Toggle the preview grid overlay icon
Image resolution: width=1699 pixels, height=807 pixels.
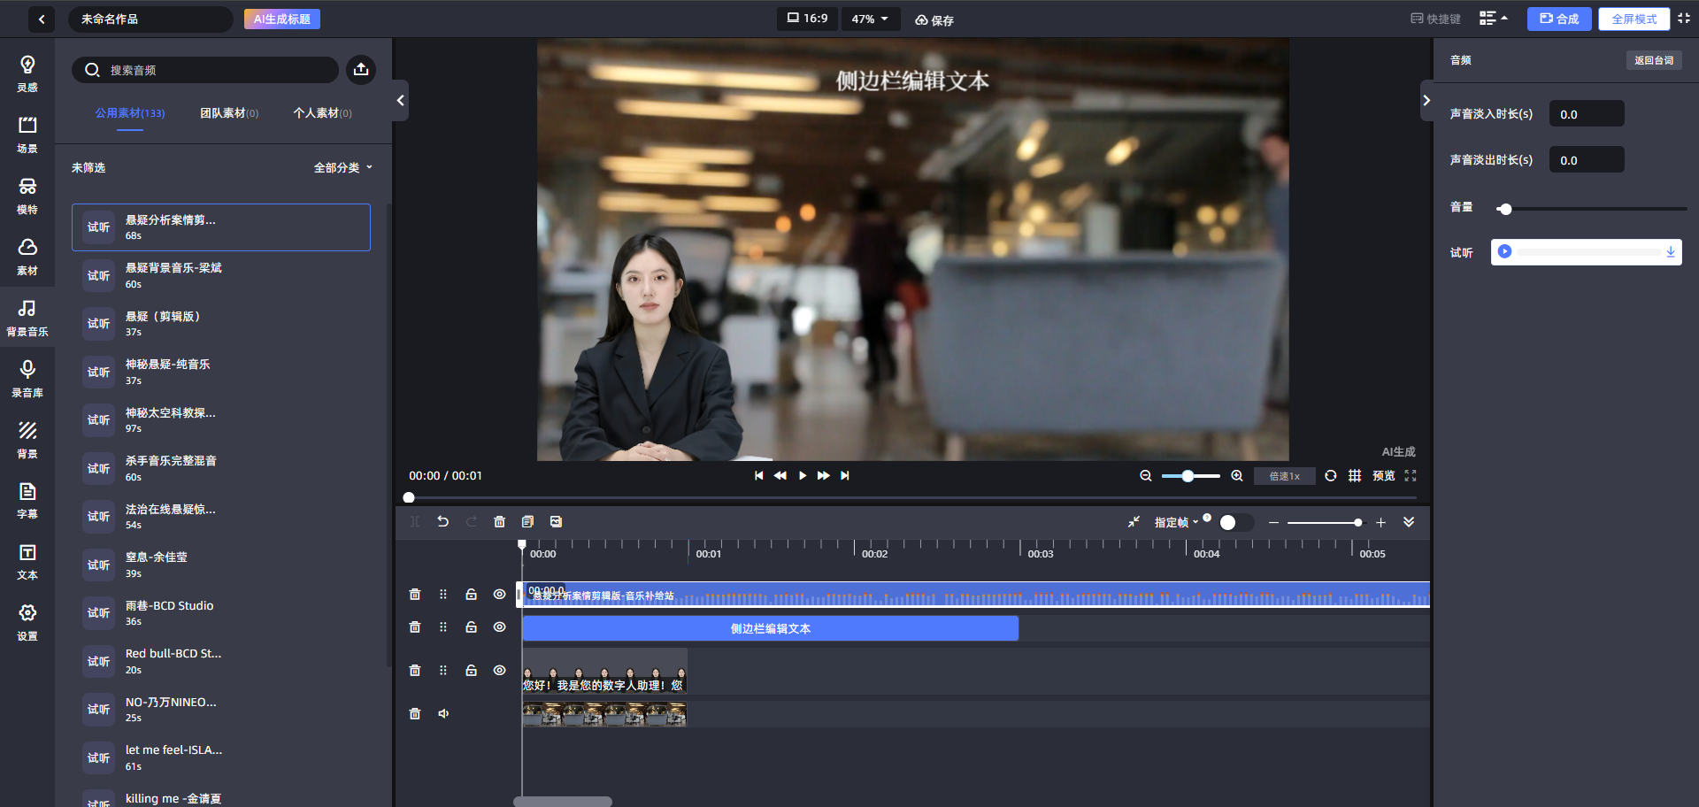[1355, 476]
